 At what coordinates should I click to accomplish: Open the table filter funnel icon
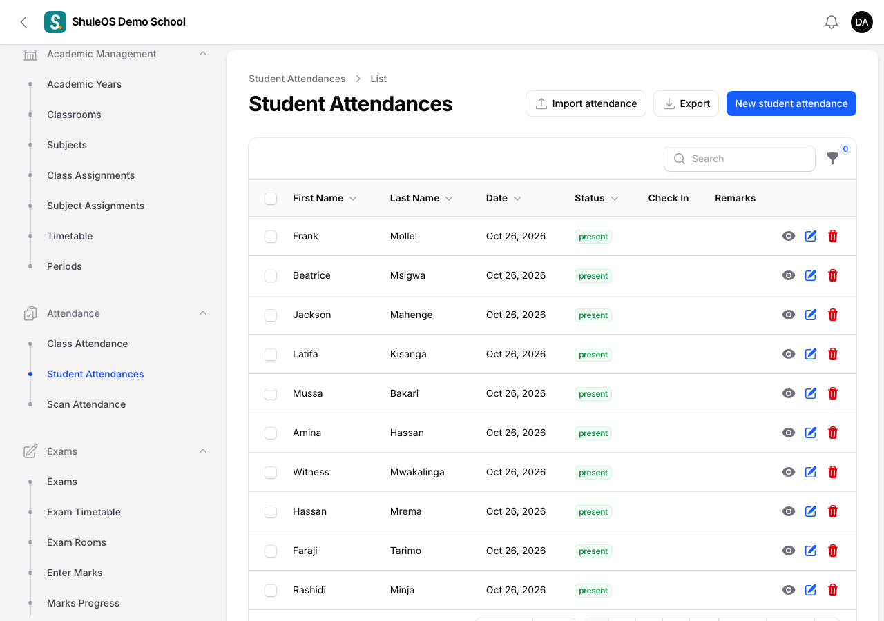[x=833, y=159]
